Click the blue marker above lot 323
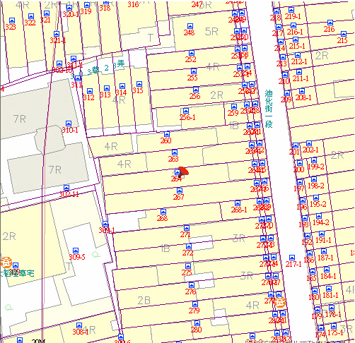 (12, 20)
